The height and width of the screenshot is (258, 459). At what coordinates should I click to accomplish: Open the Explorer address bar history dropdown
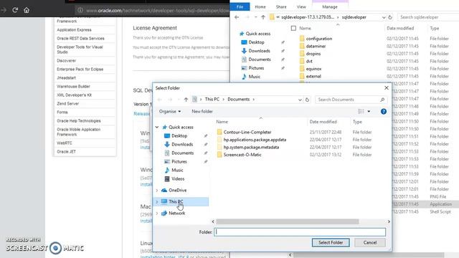(x=384, y=17)
